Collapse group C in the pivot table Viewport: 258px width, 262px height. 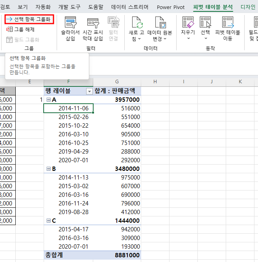click(x=48, y=221)
